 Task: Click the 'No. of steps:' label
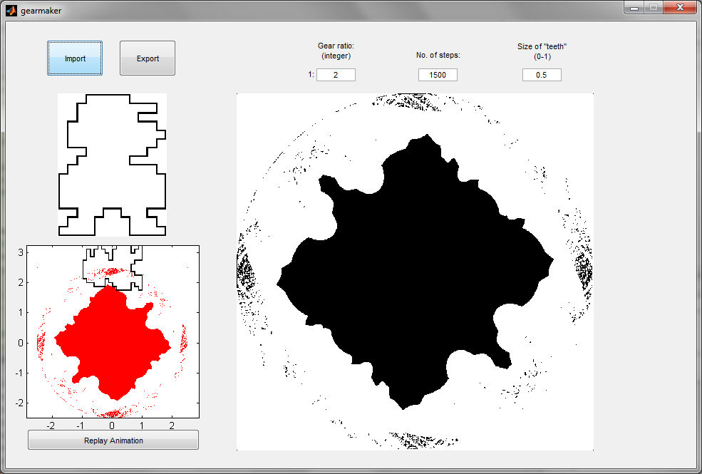(438, 55)
